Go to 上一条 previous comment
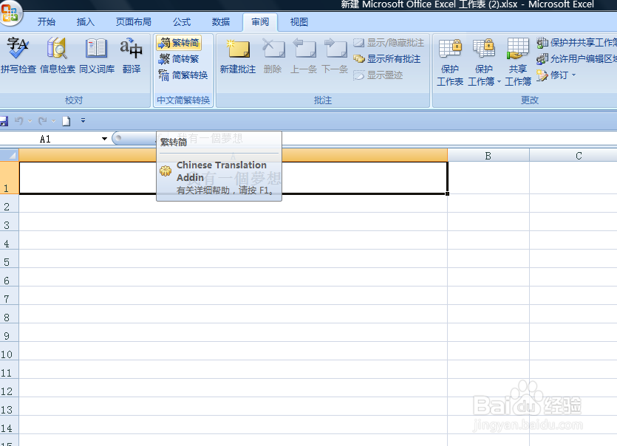 304,56
